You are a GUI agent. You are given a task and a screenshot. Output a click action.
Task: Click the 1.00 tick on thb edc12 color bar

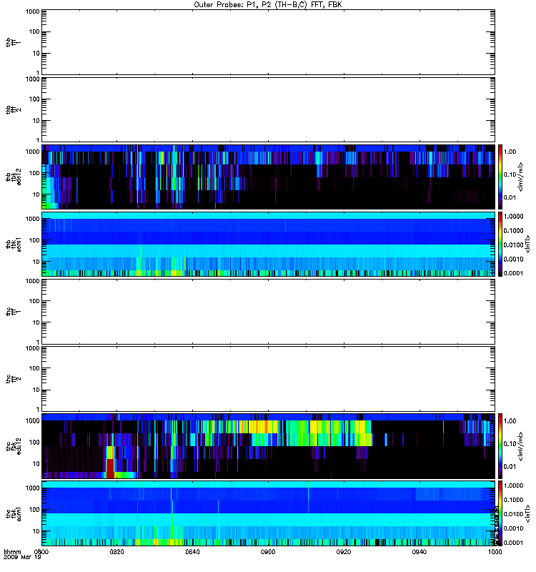510,152
